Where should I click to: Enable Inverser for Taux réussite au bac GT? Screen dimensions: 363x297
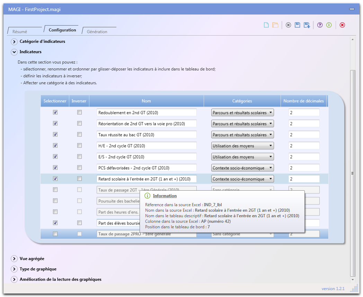[80, 135]
